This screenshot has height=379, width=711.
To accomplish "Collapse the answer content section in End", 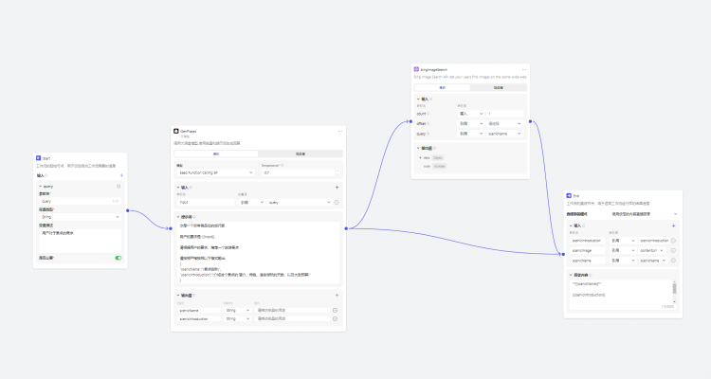I will click(x=571, y=275).
